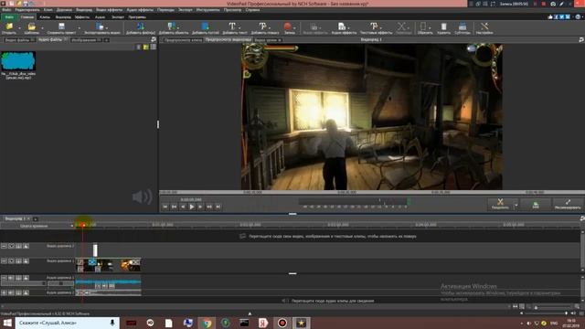Click the Разделить split scissors button

point(500,205)
